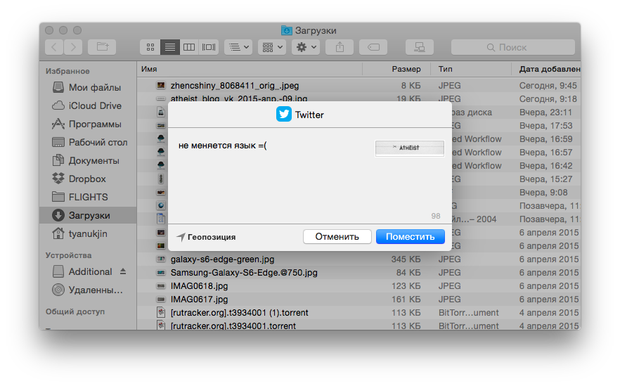Click the Загрузки folder icon in title bar
The width and height of the screenshot is (620, 386).
286,30
